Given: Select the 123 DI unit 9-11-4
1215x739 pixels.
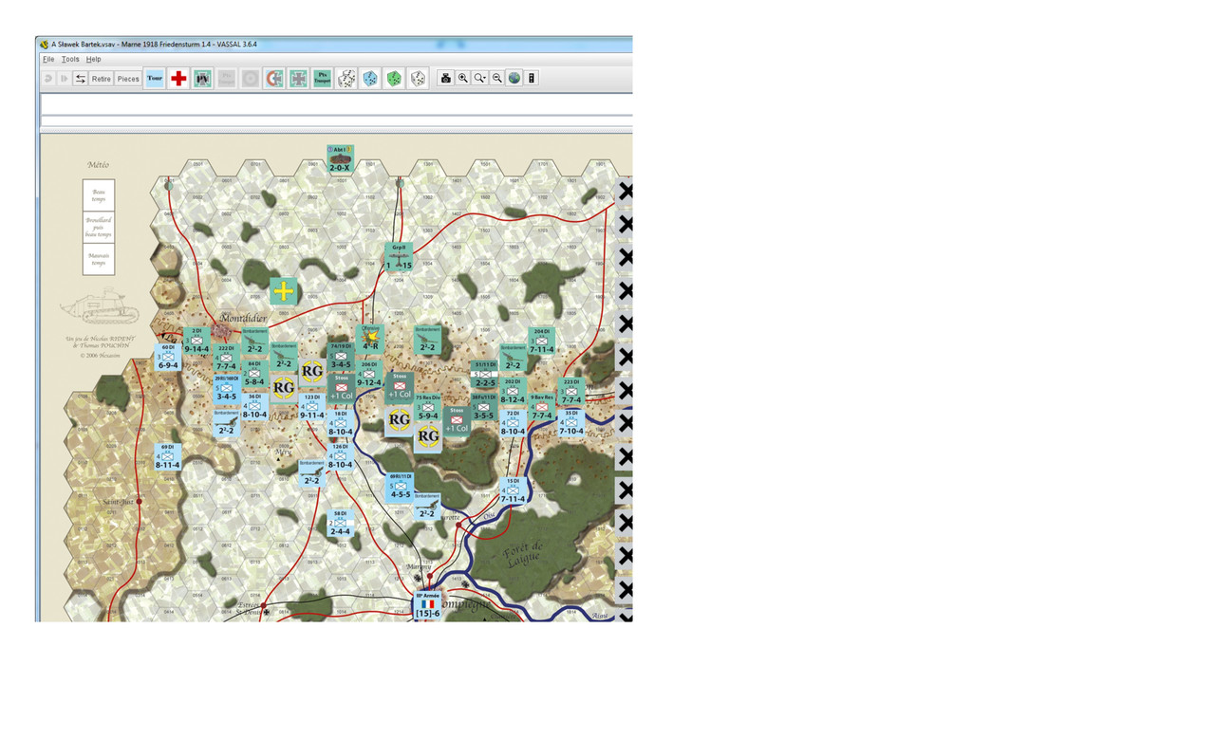Looking at the screenshot, I should pos(312,407).
